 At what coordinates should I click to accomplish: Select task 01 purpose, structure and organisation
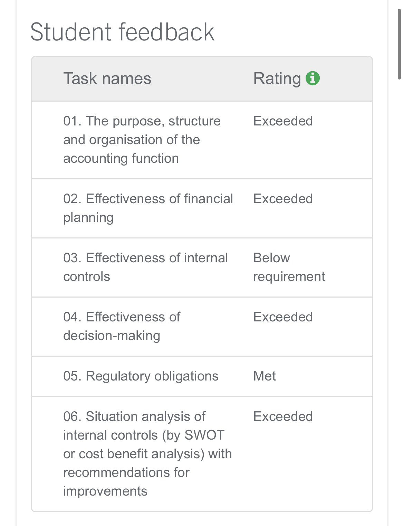(142, 140)
